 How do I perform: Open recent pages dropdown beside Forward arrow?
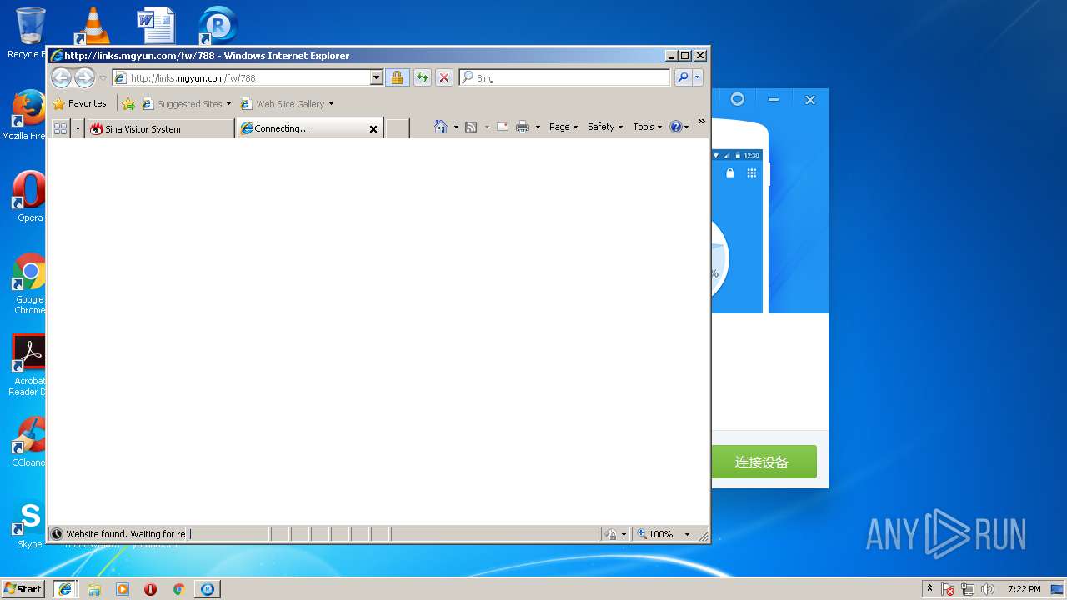point(103,78)
